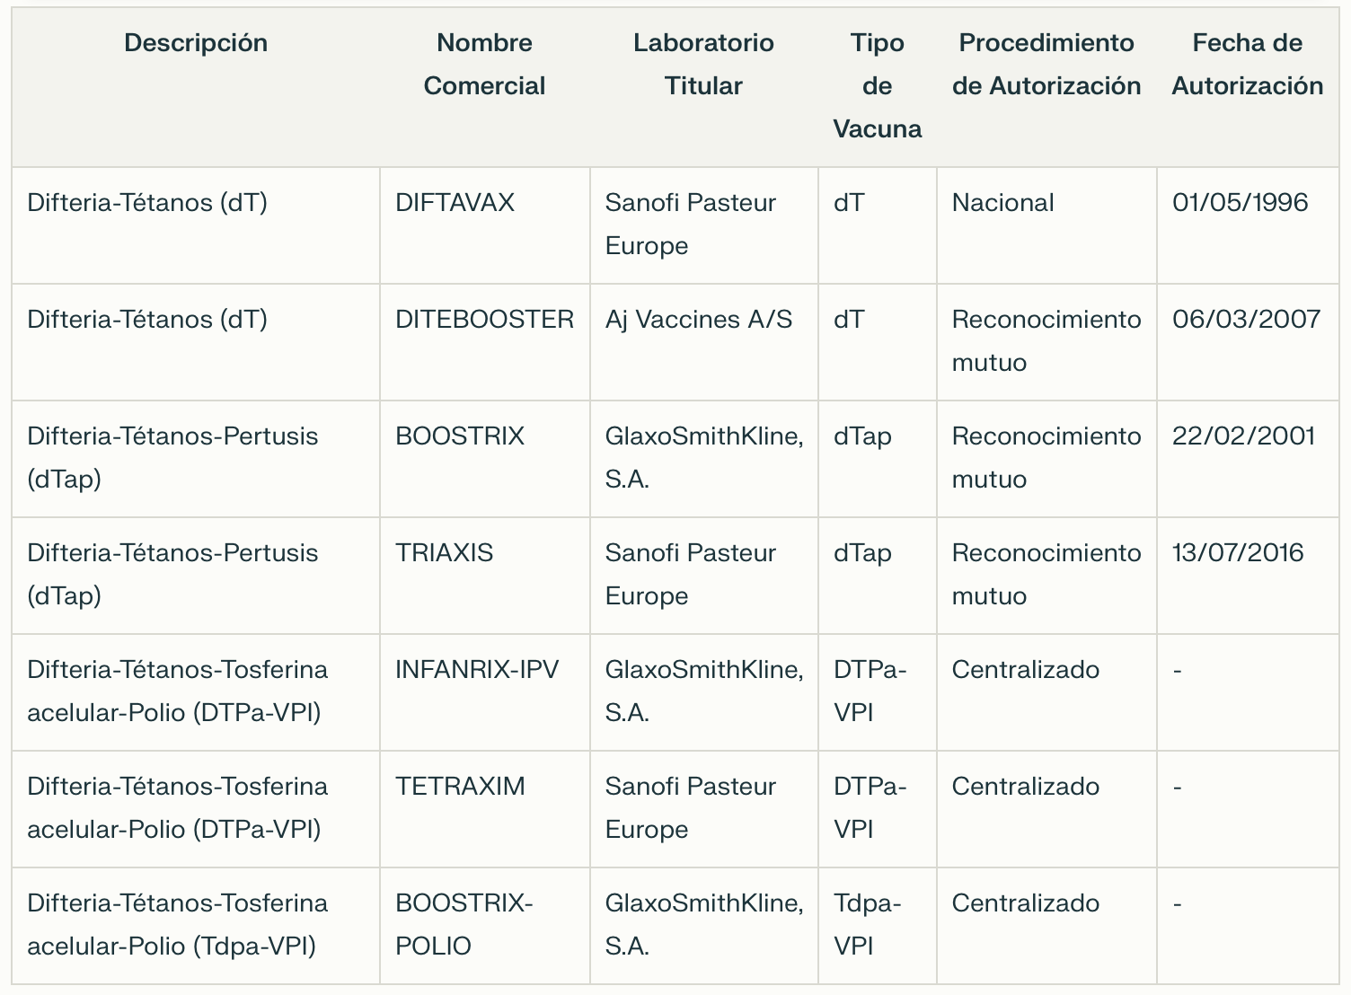Click the Descripción column header

(196, 43)
